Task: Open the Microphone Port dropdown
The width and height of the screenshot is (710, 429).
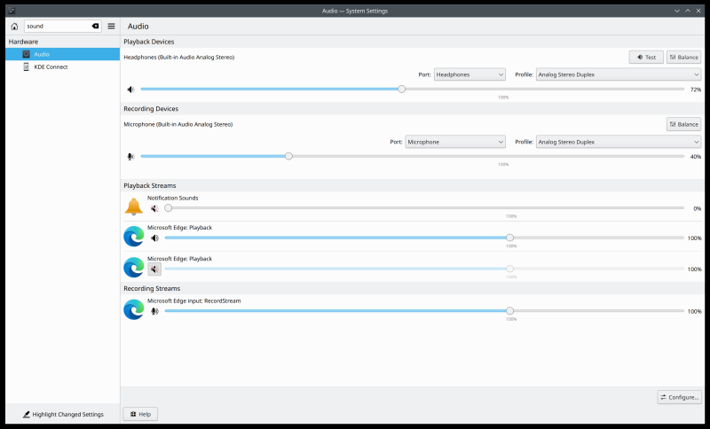Action: pos(455,142)
